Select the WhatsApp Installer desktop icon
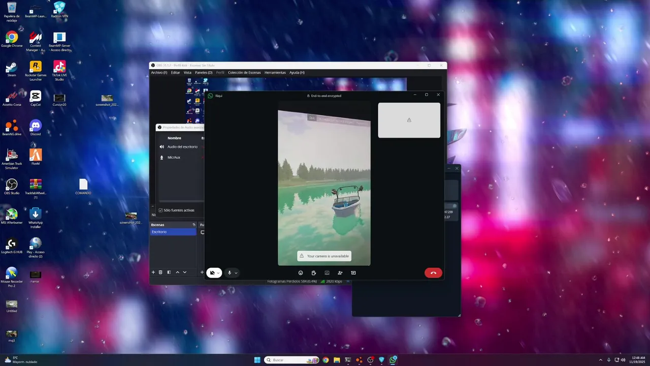 point(36,218)
